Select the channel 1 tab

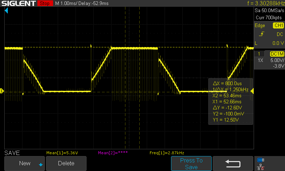point(259,54)
